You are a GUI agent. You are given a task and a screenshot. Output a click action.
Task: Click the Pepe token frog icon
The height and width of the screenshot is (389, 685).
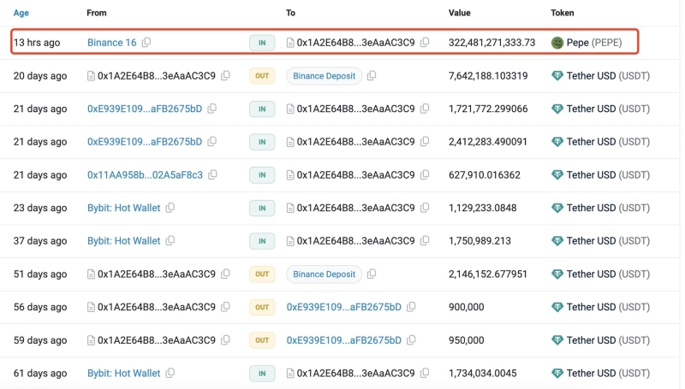(557, 43)
